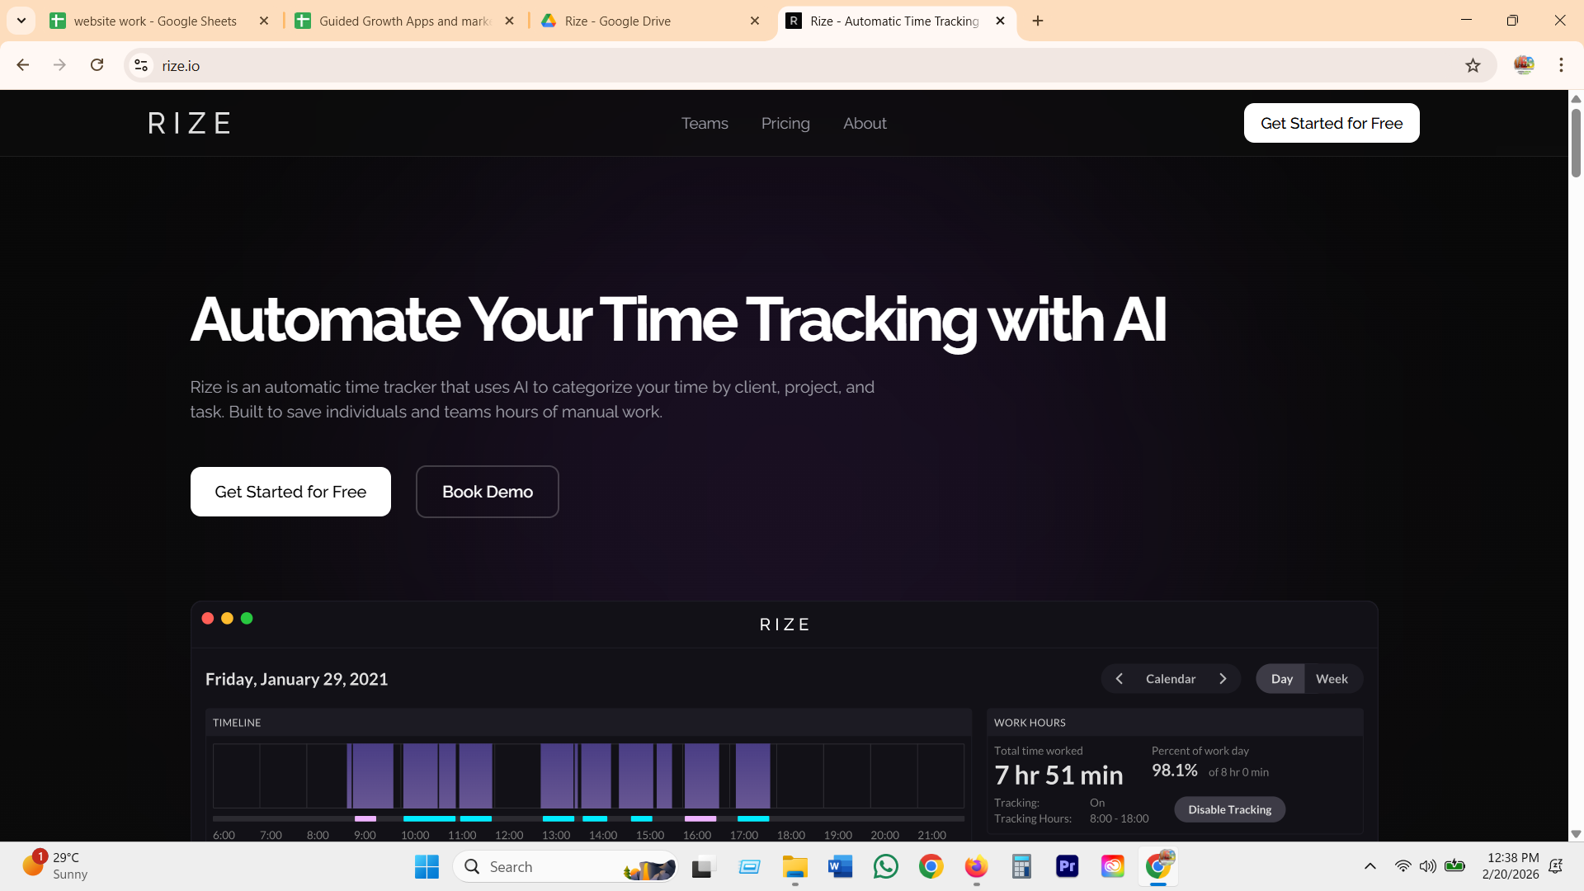Open Wi-Fi network settings in tray
This screenshot has height=891, width=1584.
click(x=1402, y=866)
